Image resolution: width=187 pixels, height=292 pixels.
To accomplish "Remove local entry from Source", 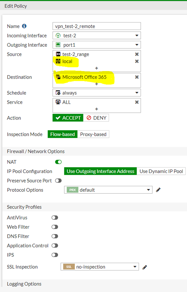I will (137, 62).
